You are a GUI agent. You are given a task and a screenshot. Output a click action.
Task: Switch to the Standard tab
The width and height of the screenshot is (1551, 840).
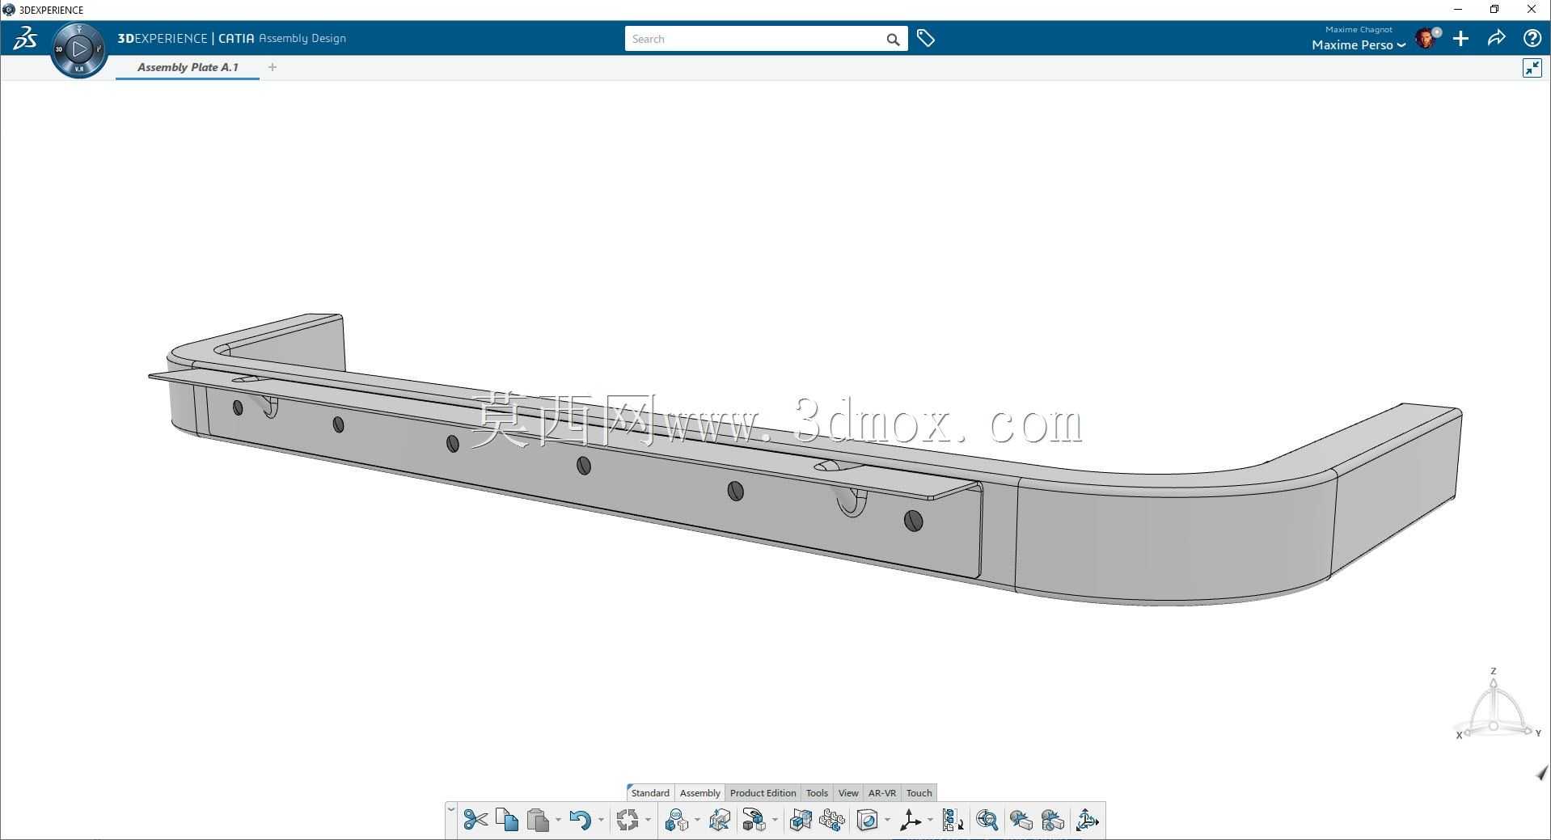click(650, 793)
